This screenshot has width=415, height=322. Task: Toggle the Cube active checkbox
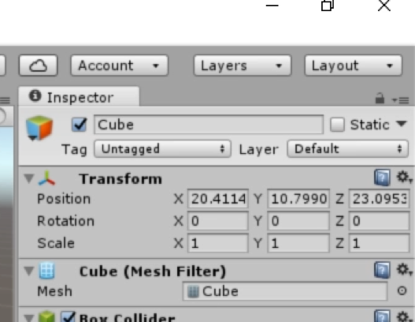coord(79,125)
